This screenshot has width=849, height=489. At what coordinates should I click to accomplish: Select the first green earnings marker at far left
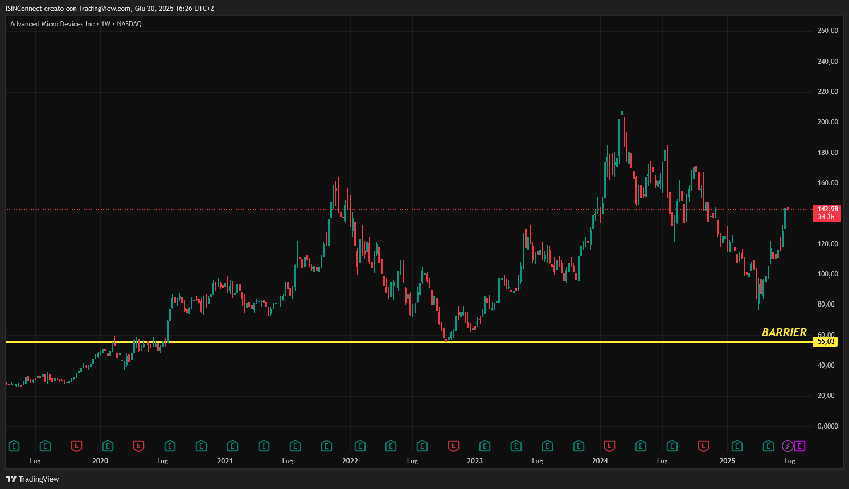(x=14, y=446)
